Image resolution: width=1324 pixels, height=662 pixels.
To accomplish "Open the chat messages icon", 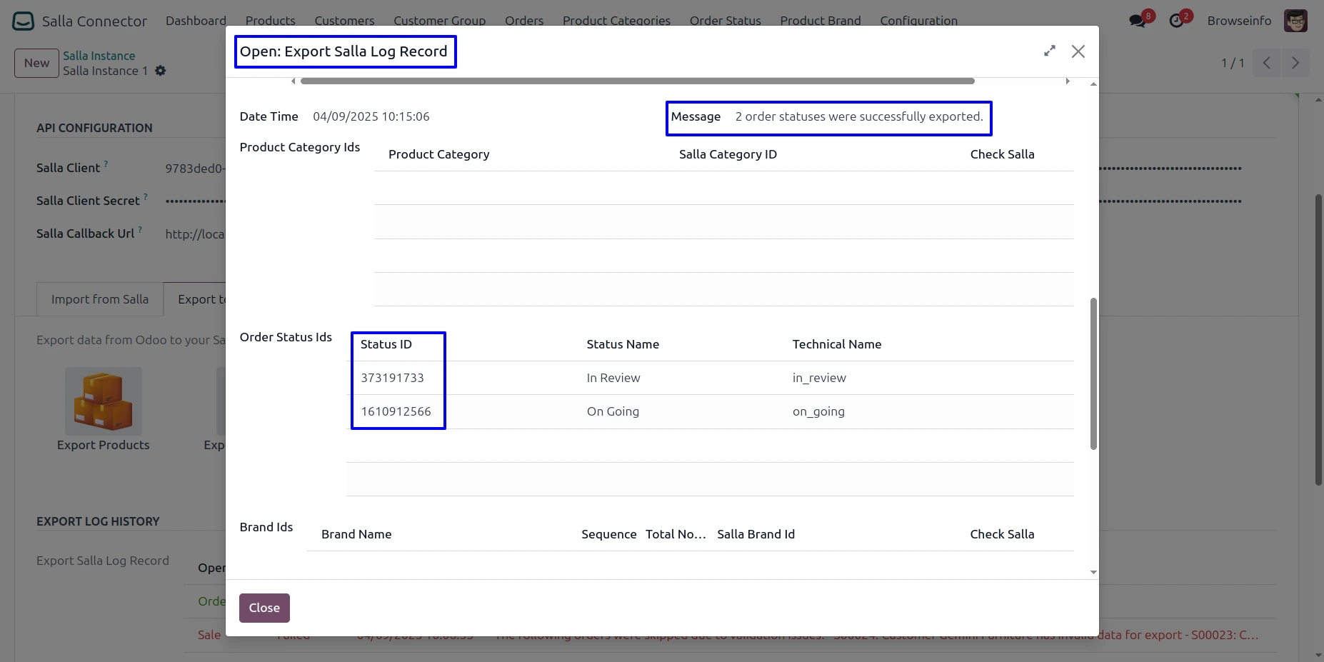I will tap(1138, 21).
